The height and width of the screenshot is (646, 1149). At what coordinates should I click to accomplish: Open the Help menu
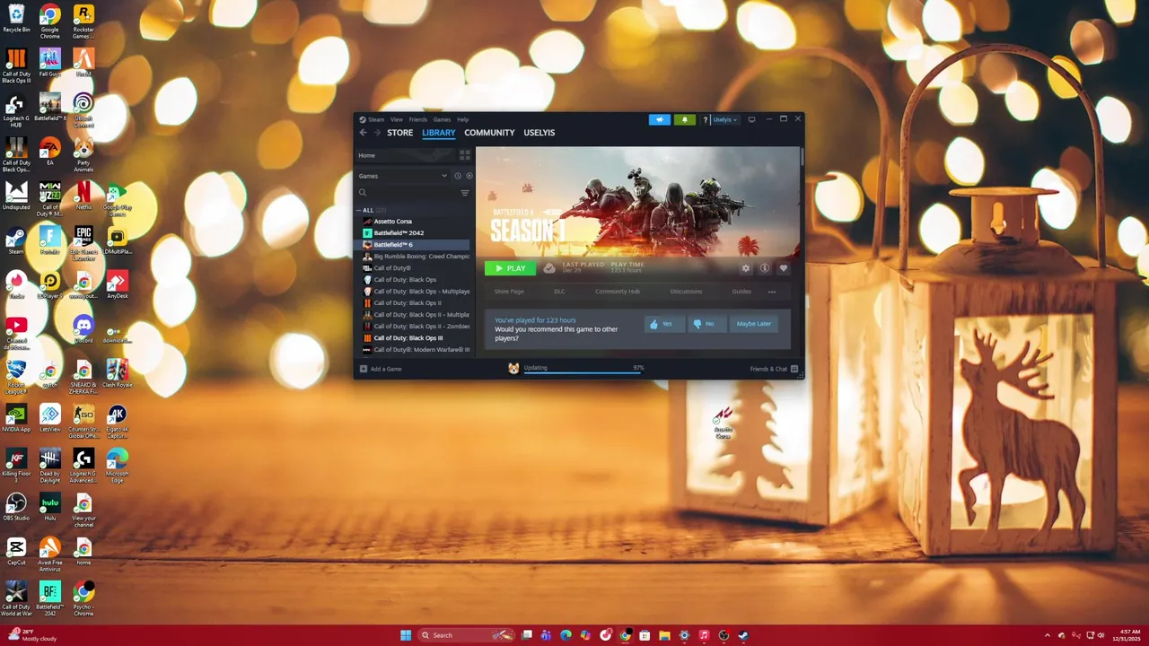(462, 119)
